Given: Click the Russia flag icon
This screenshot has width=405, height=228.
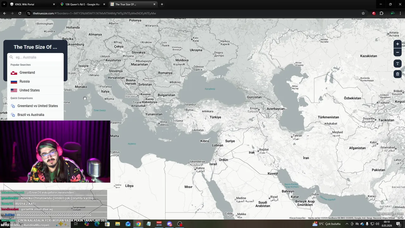Looking at the screenshot, I should point(14,81).
